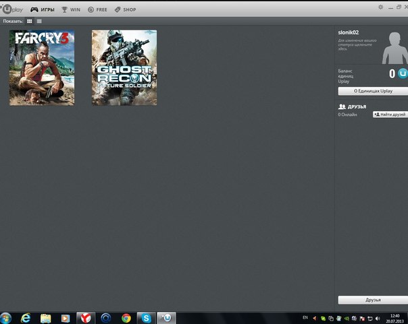Click the '0 Онлайн' friends status text
Screen dimensions: 408x324
click(347, 115)
